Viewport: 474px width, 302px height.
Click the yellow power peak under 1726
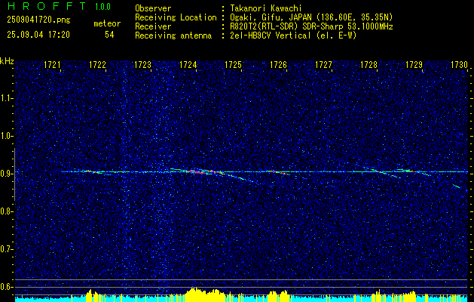(277, 296)
